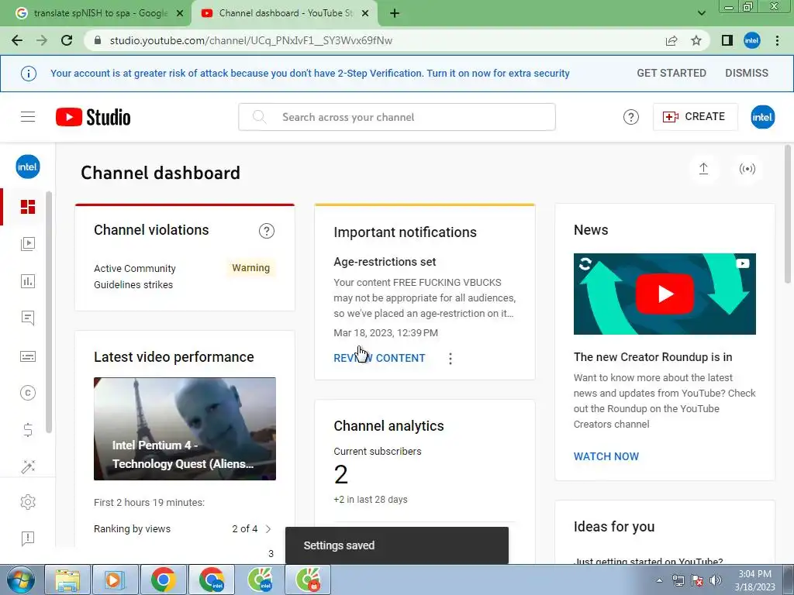Bookmark this page with the star icon
794x595 pixels.
click(x=696, y=40)
